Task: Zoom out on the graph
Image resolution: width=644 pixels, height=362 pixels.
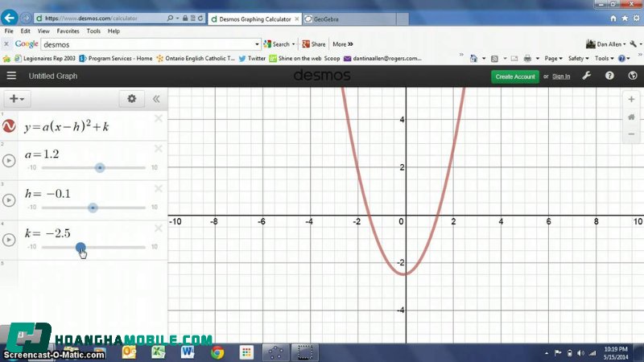Action: coord(631,134)
